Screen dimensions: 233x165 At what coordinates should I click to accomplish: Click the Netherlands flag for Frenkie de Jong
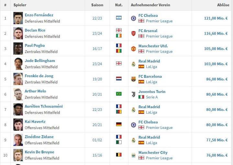pos(119,79)
